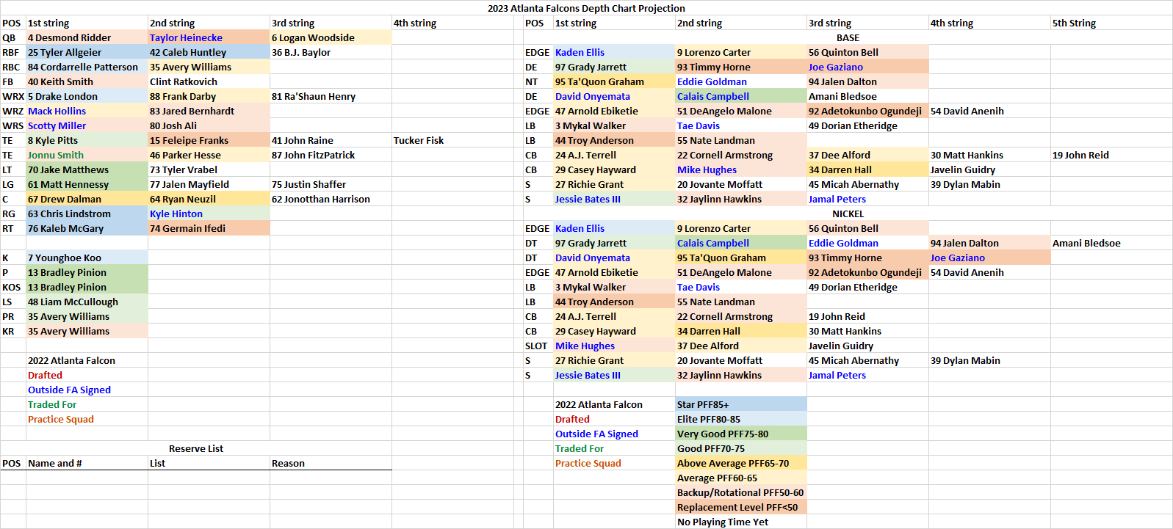Click the '48 Liam McCullough' cell
1173x529 pixels.
(x=87, y=302)
